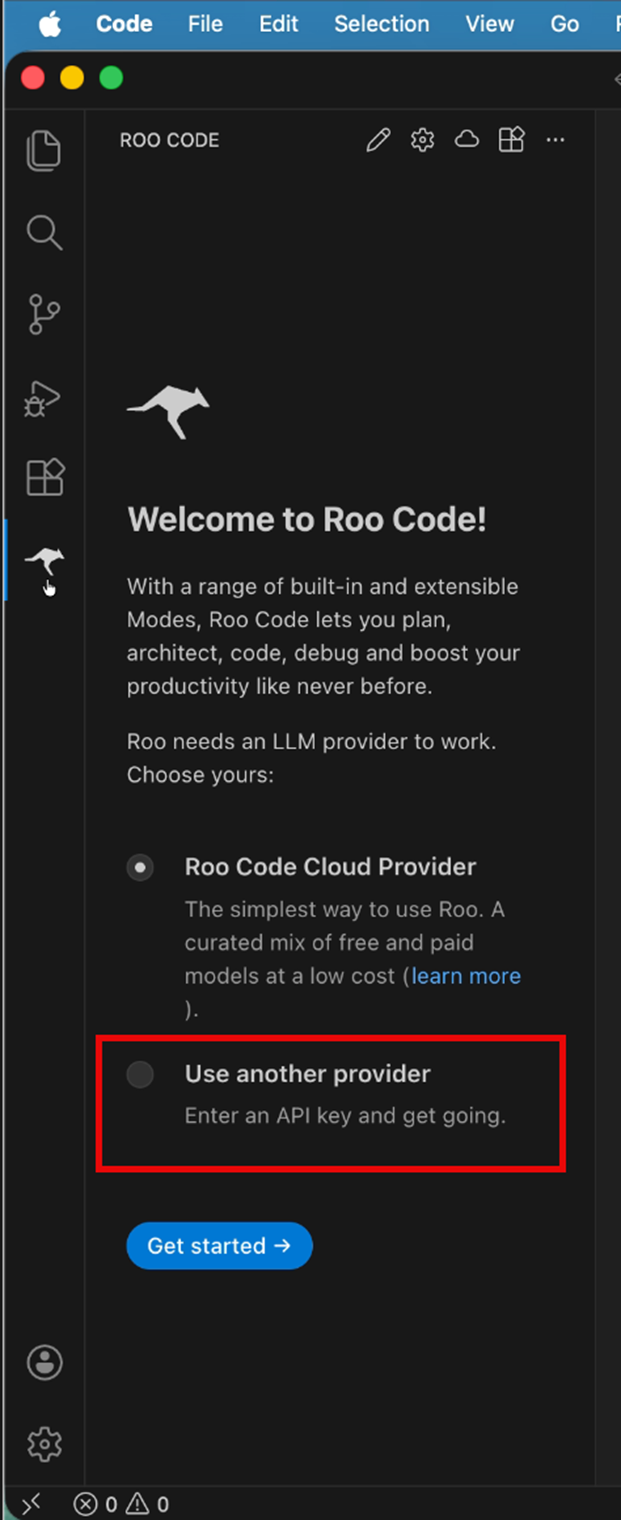Click the Roo Code kangaroo sidebar icon

coord(44,561)
